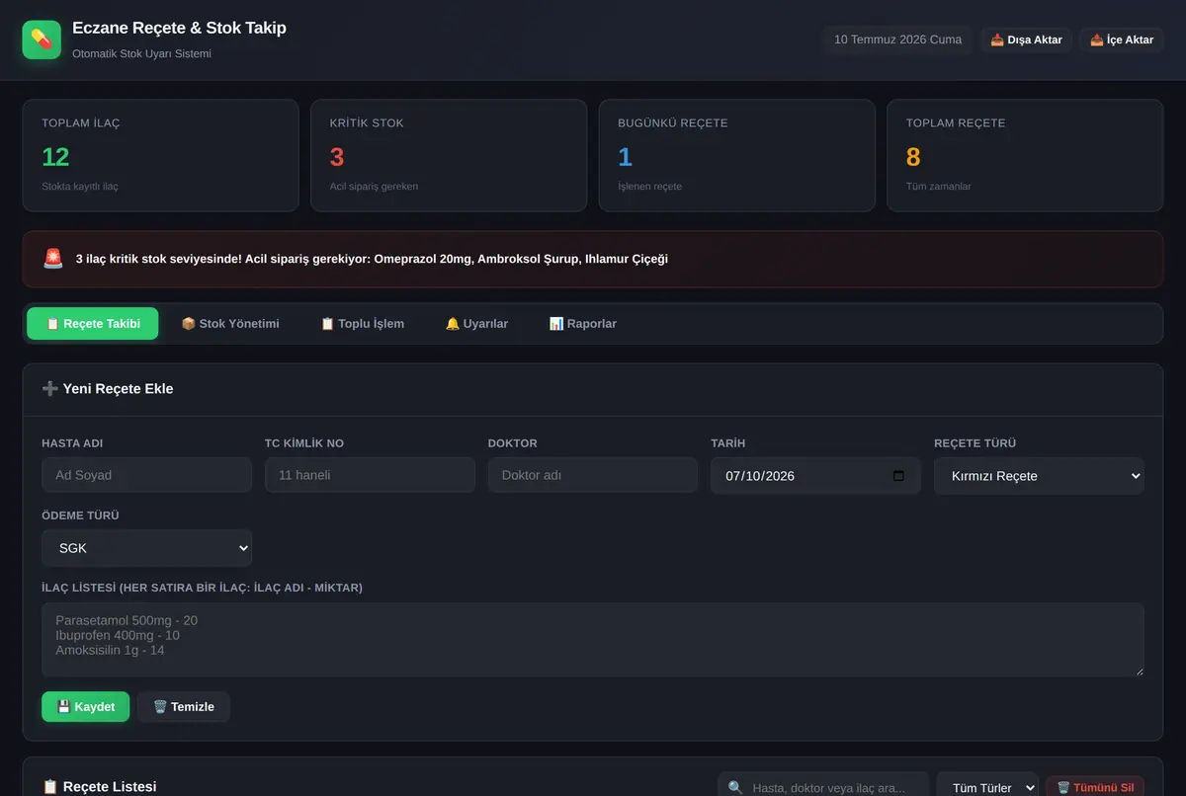Click the green pill app logo icon
Image resolution: width=1186 pixels, height=796 pixels.
click(42, 40)
